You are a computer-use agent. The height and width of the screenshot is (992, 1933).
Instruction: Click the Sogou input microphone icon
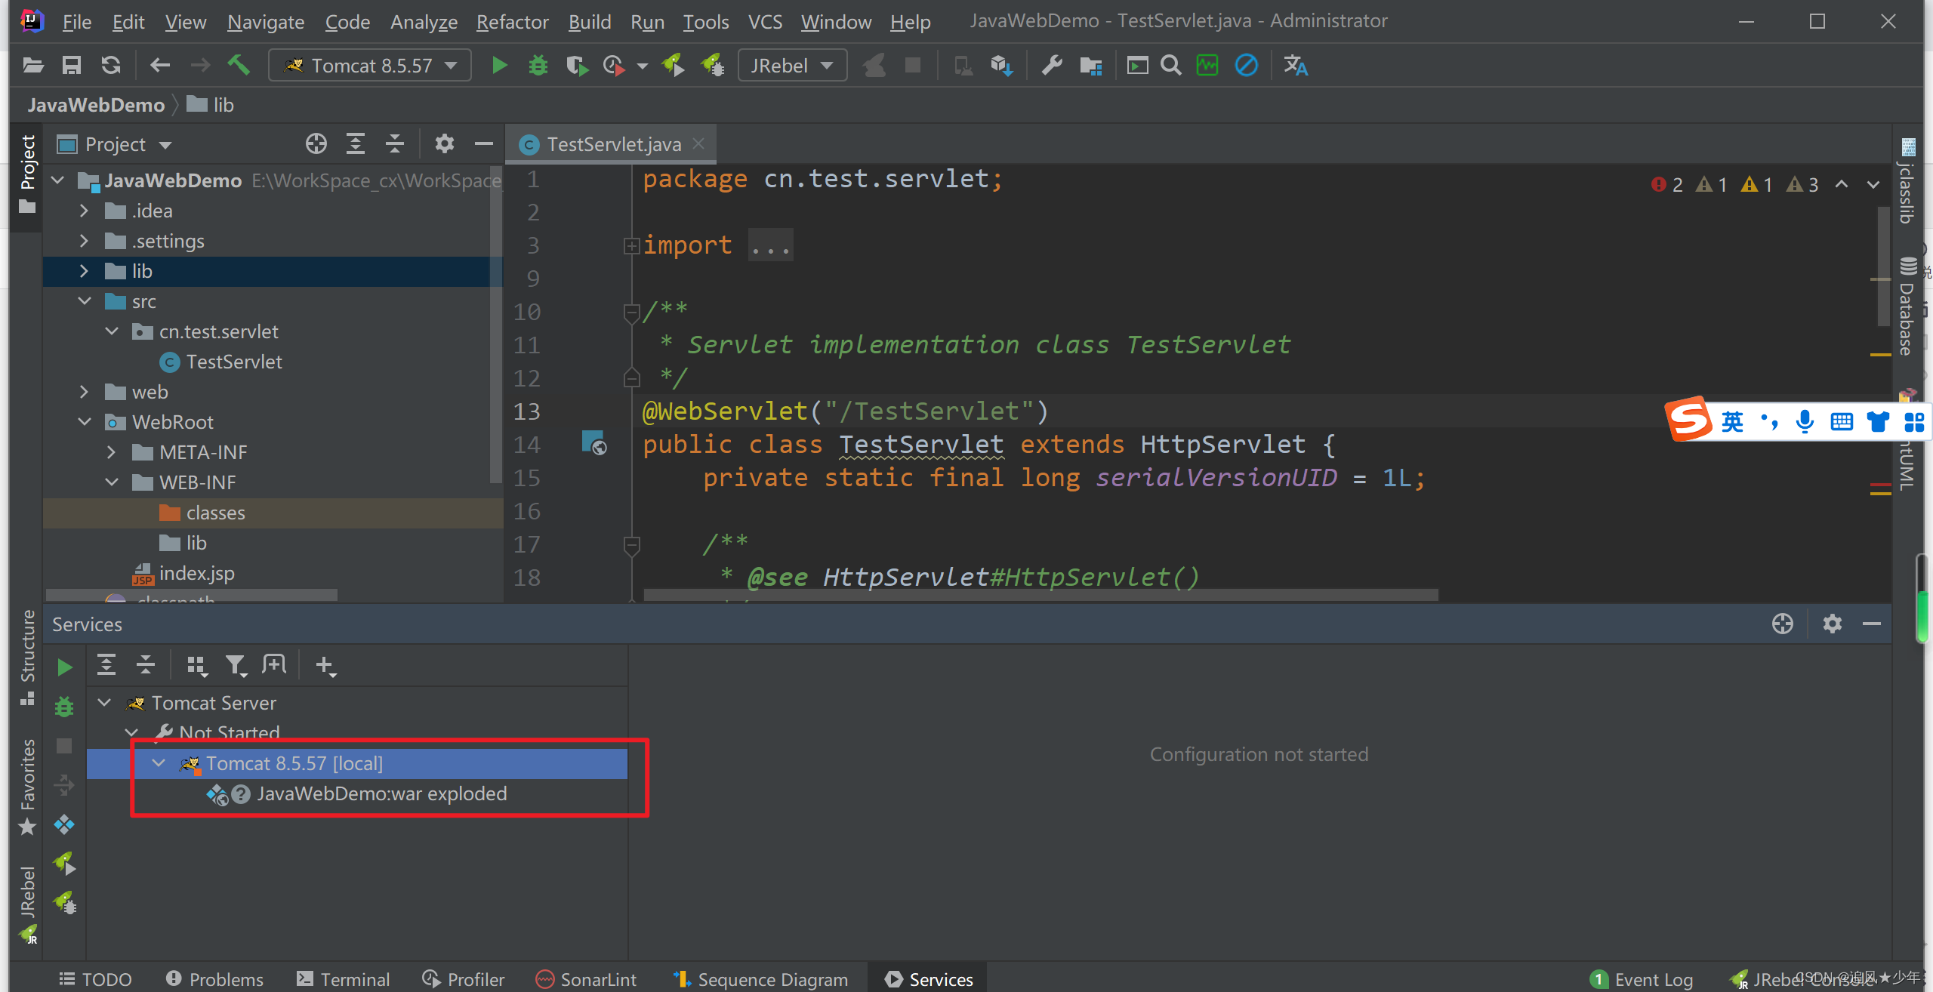[x=1805, y=421]
